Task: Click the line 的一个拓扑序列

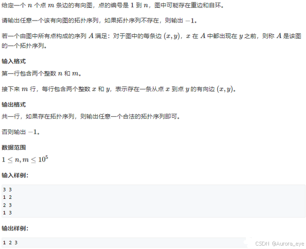Action: (x=24, y=46)
